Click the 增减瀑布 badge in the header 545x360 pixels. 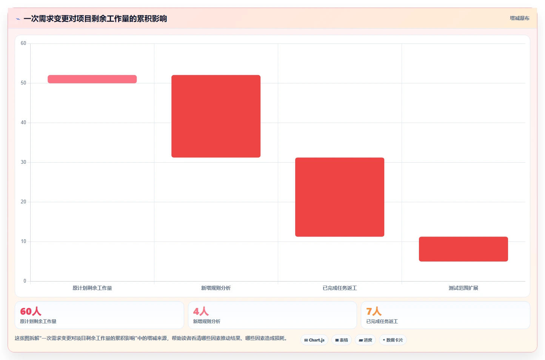(519, 18)
